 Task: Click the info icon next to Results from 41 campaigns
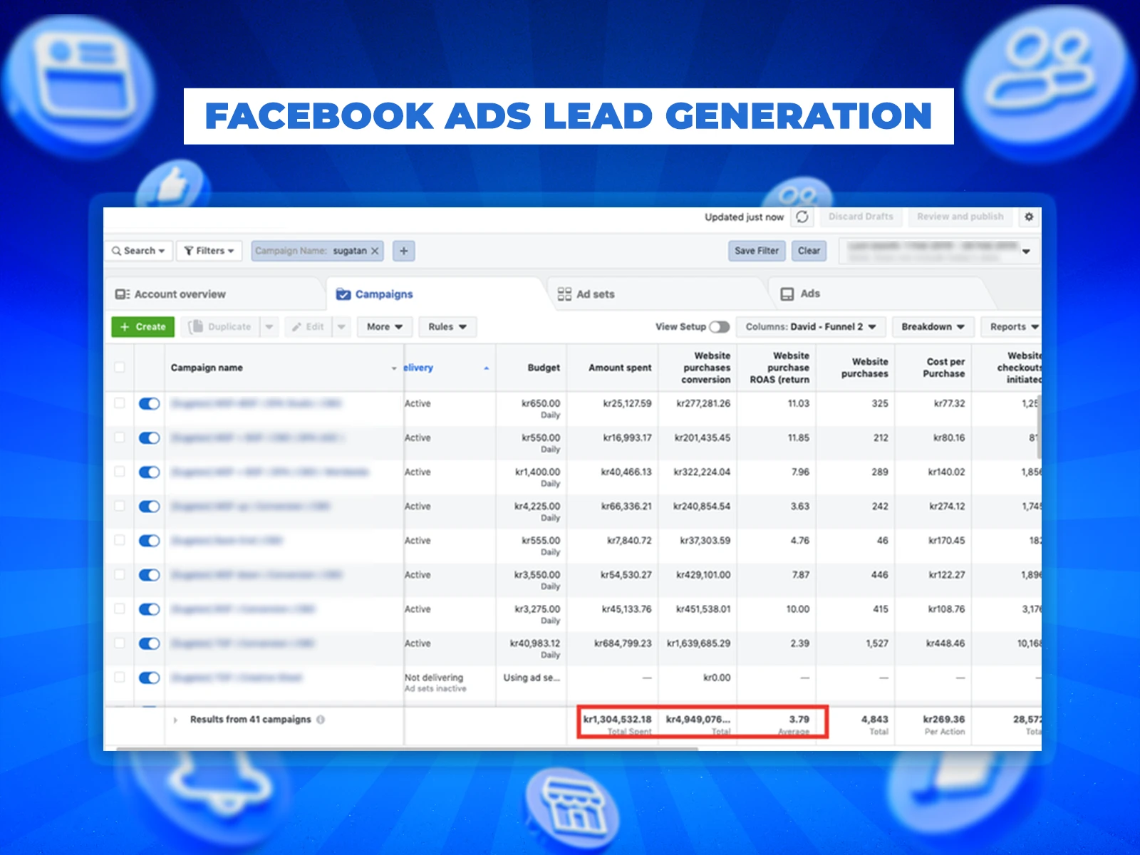point(321,720)
